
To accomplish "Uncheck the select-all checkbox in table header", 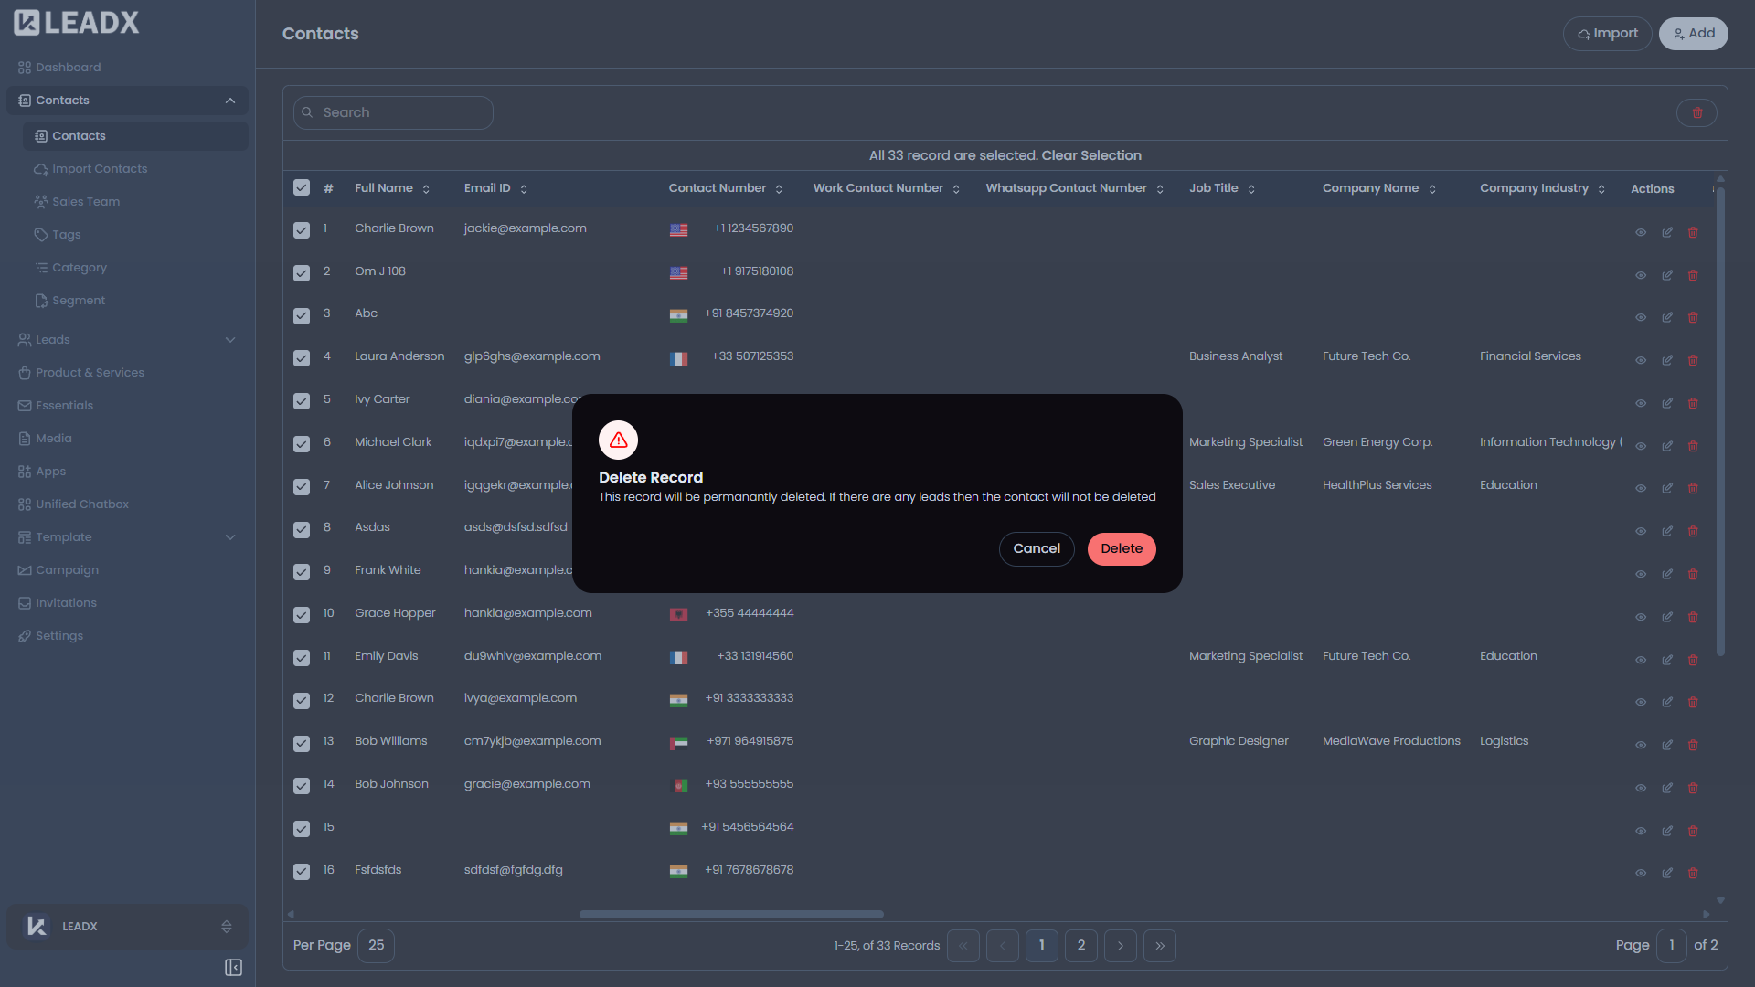I will [302, 187].
